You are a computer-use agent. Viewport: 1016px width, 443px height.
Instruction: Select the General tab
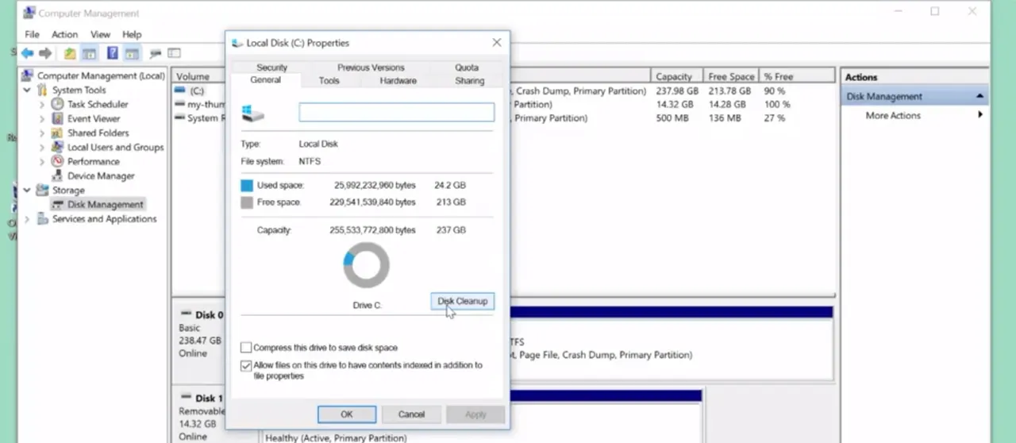[x=265, y=80]
